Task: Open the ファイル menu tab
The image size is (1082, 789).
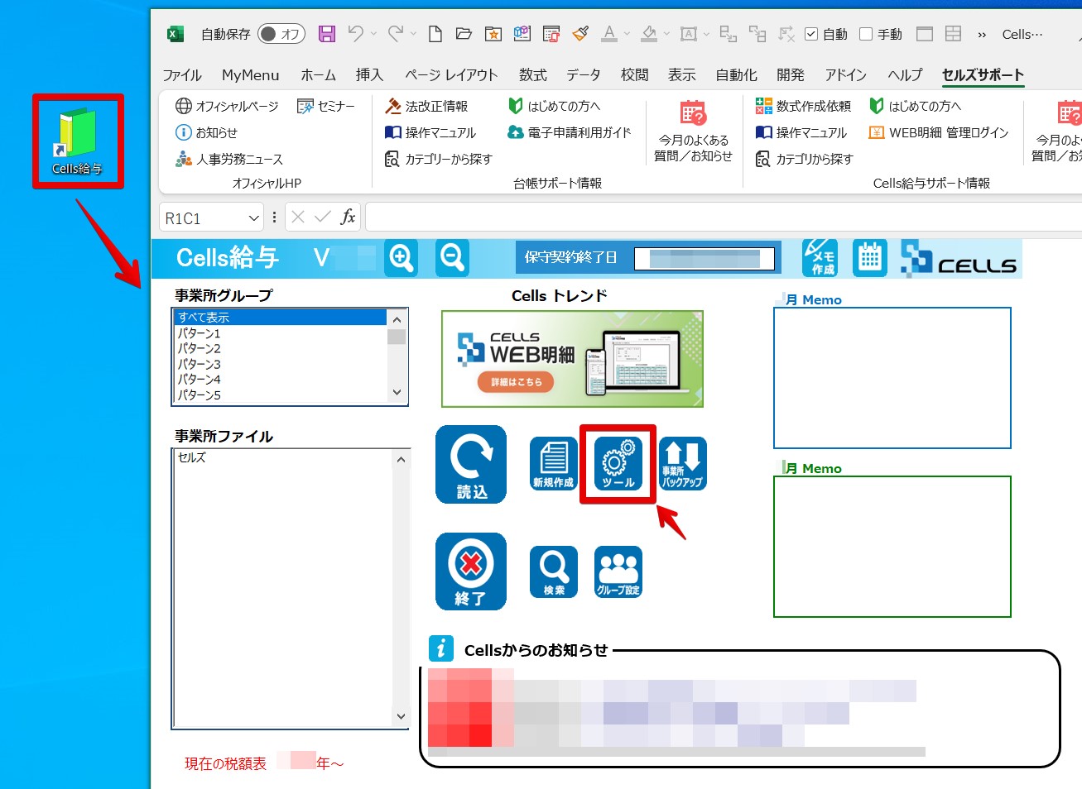Action: (x=181, y=75)
